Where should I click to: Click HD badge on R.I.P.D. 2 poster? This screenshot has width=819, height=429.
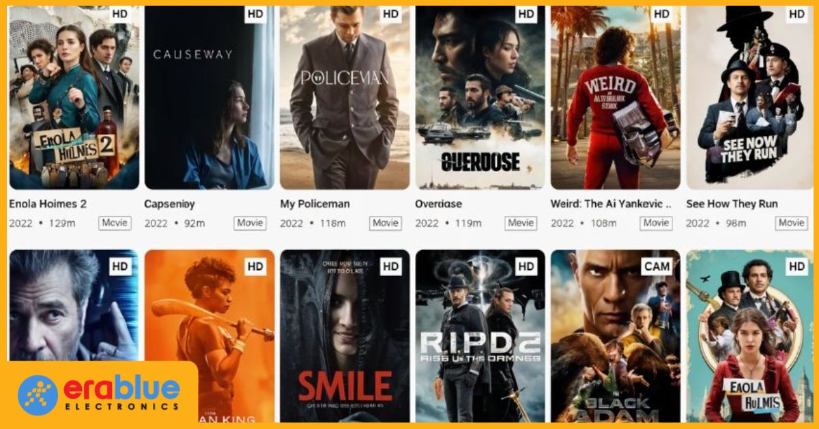(x=526, y=266)
